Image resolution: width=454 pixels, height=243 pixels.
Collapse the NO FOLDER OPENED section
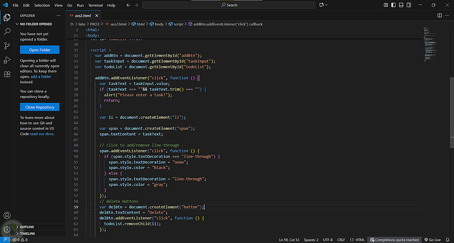[x=36, y=24]
